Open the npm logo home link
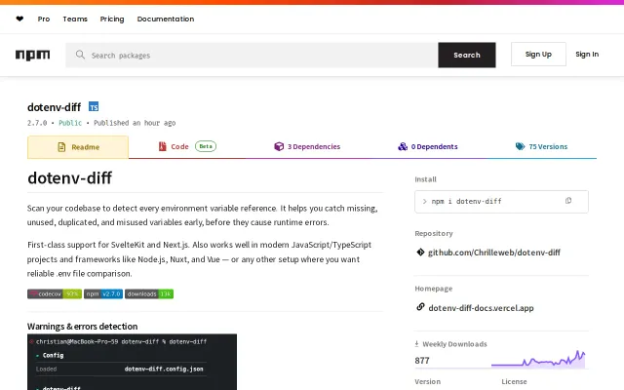Image resolution: width=624 pixels, height=390 pixels. [x=32, y=55]
